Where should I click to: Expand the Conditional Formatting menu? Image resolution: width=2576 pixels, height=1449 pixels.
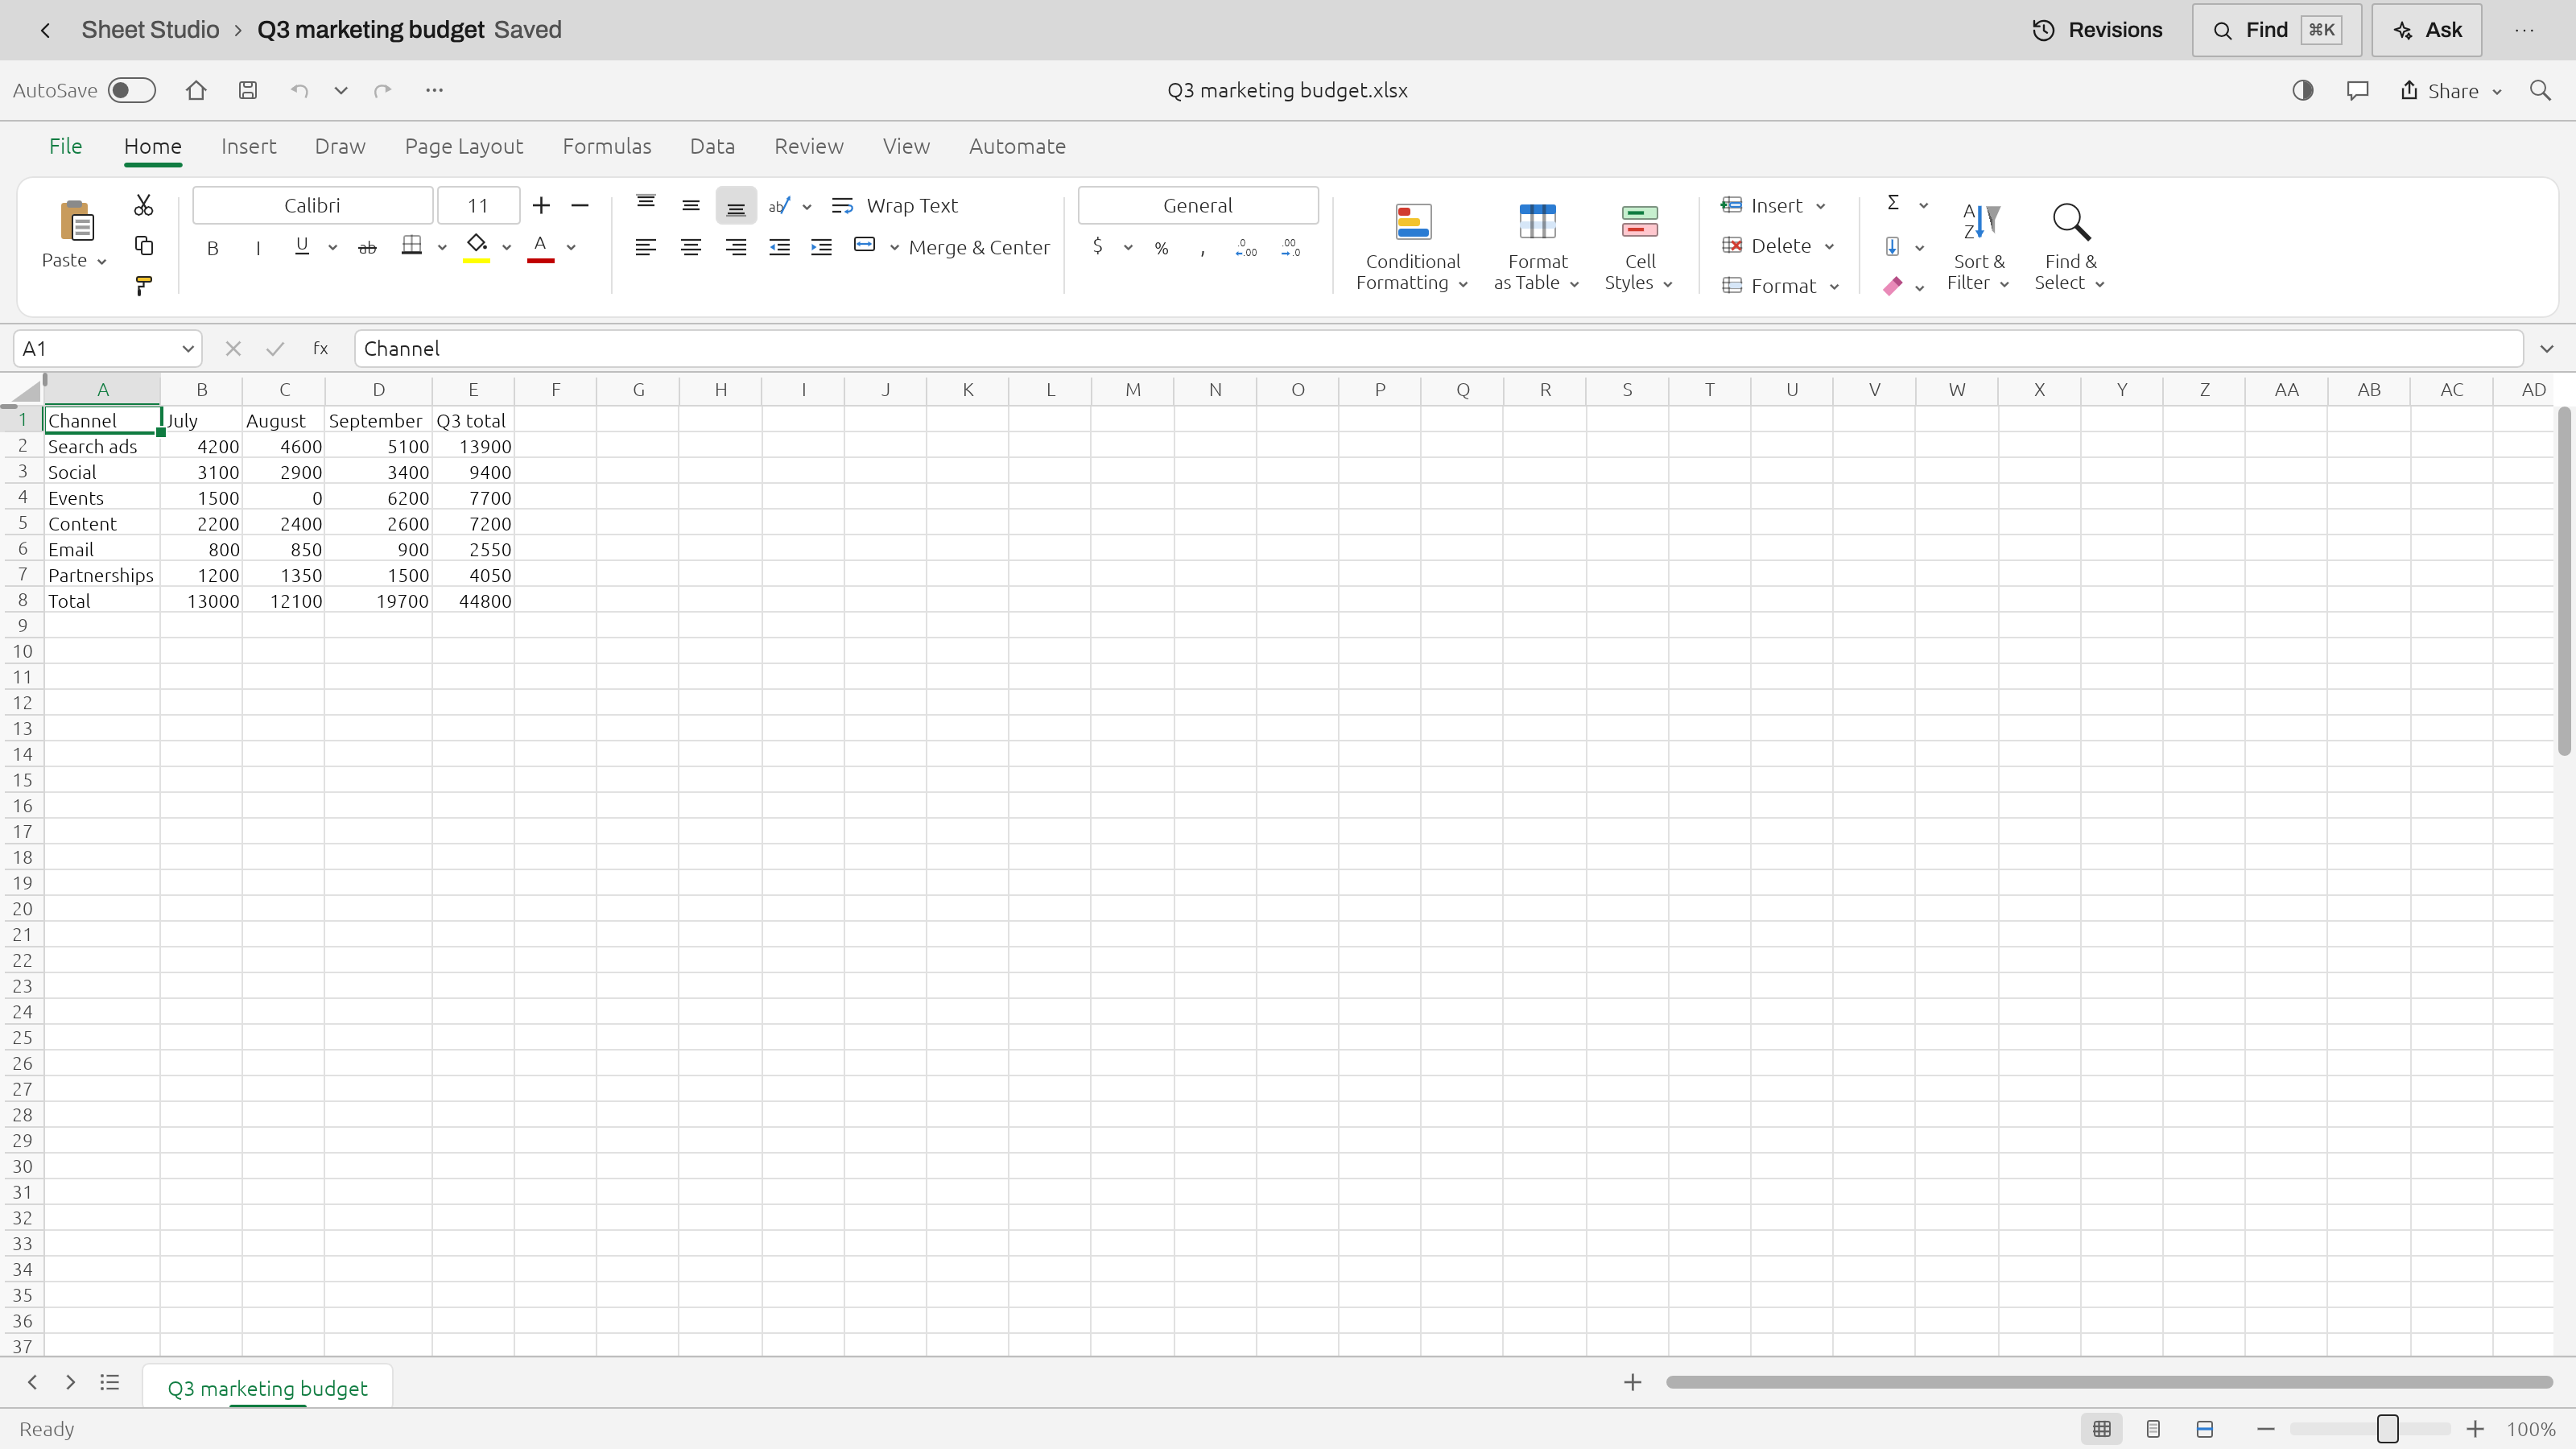tap(1412, 247)
